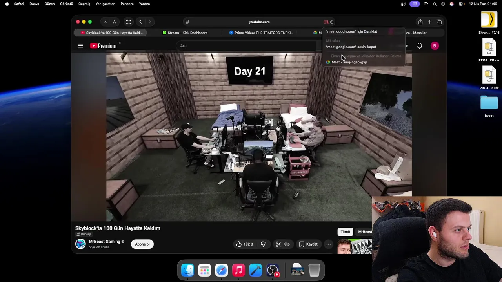This screenshot has height=282, width=502.
Task: Click Safari share icon in toolbar
Action: [x=420, y=22]
